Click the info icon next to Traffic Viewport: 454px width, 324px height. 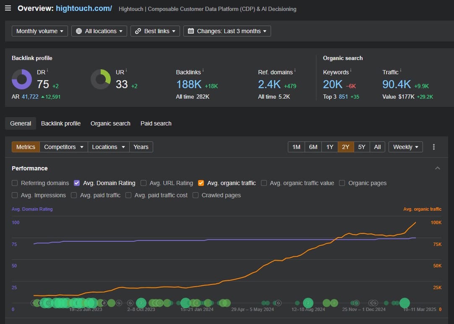pyautogui.click(x=401, y=71)
